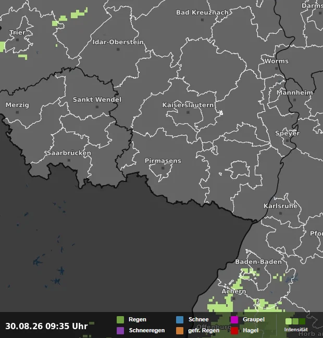Click the Schnee legend label
The height and width of the screenshot is (338, 323).
198,319
